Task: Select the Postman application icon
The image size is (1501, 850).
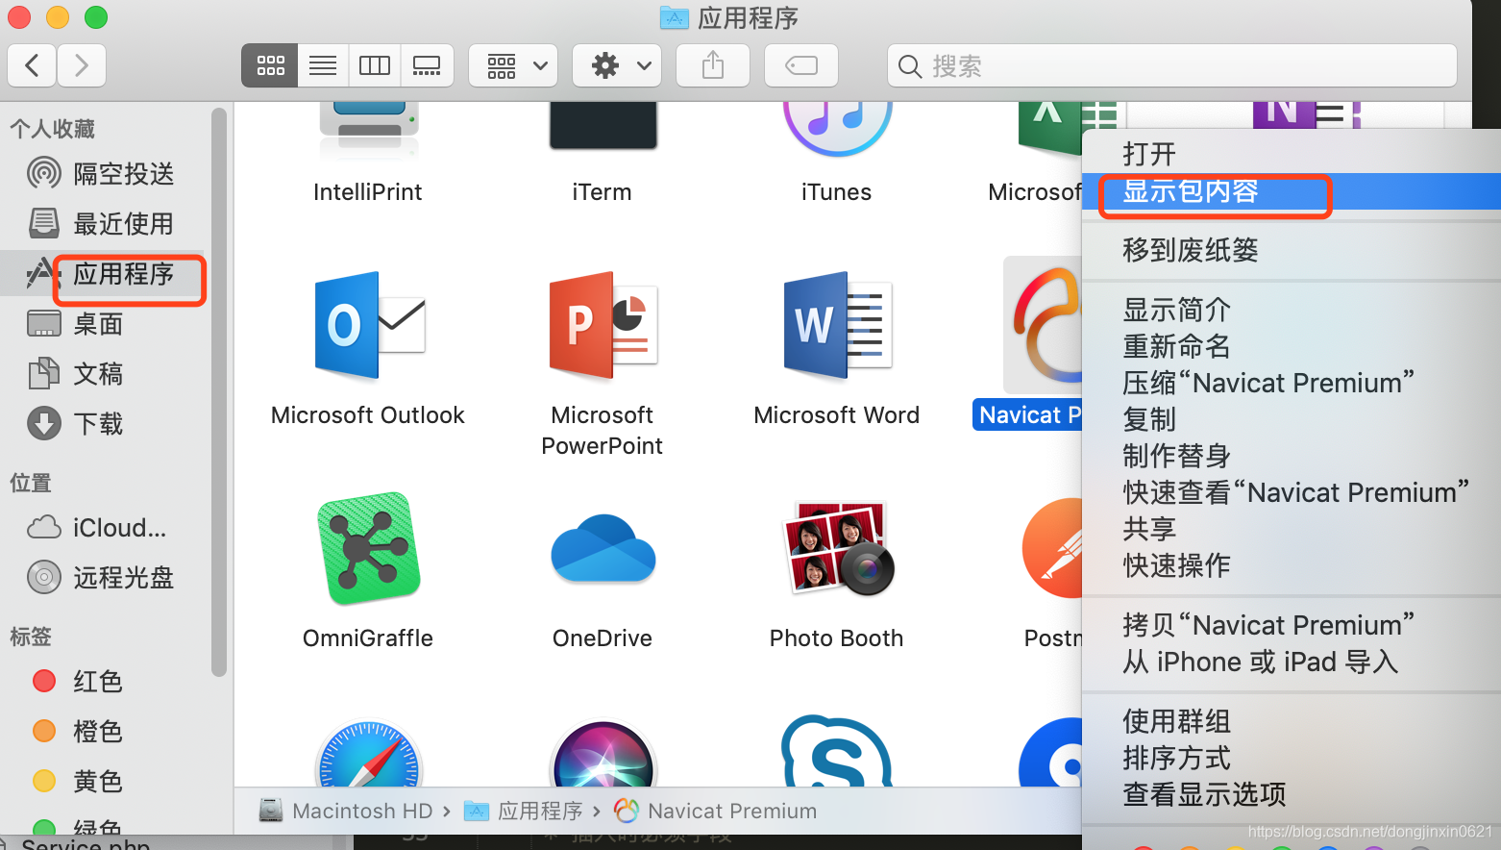Action: point(1052,549)
